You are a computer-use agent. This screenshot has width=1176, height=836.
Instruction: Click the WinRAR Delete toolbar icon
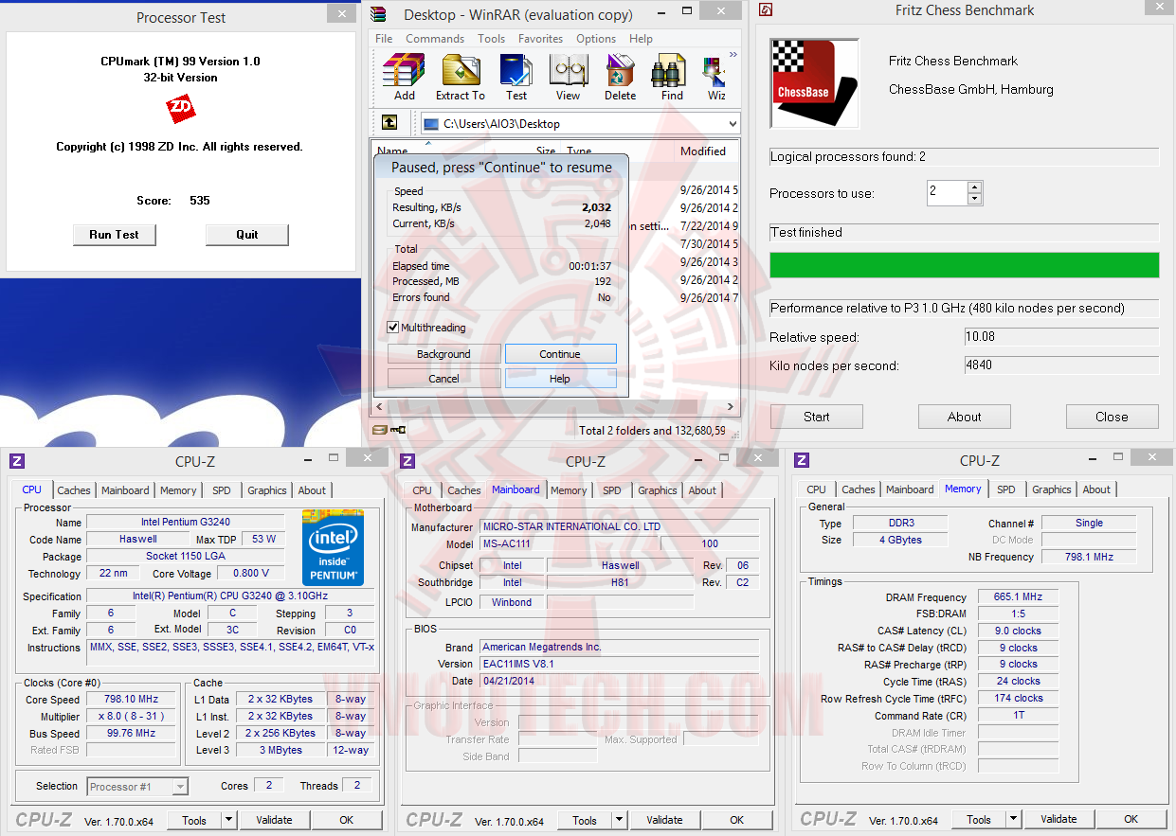621,78
